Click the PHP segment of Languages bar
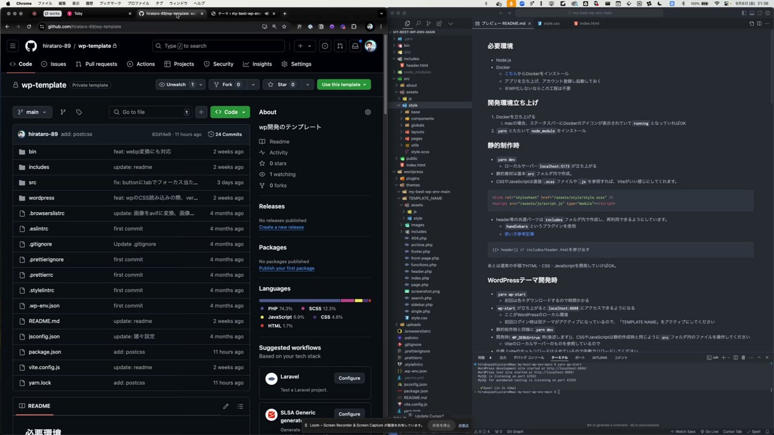 coord(299,300)
